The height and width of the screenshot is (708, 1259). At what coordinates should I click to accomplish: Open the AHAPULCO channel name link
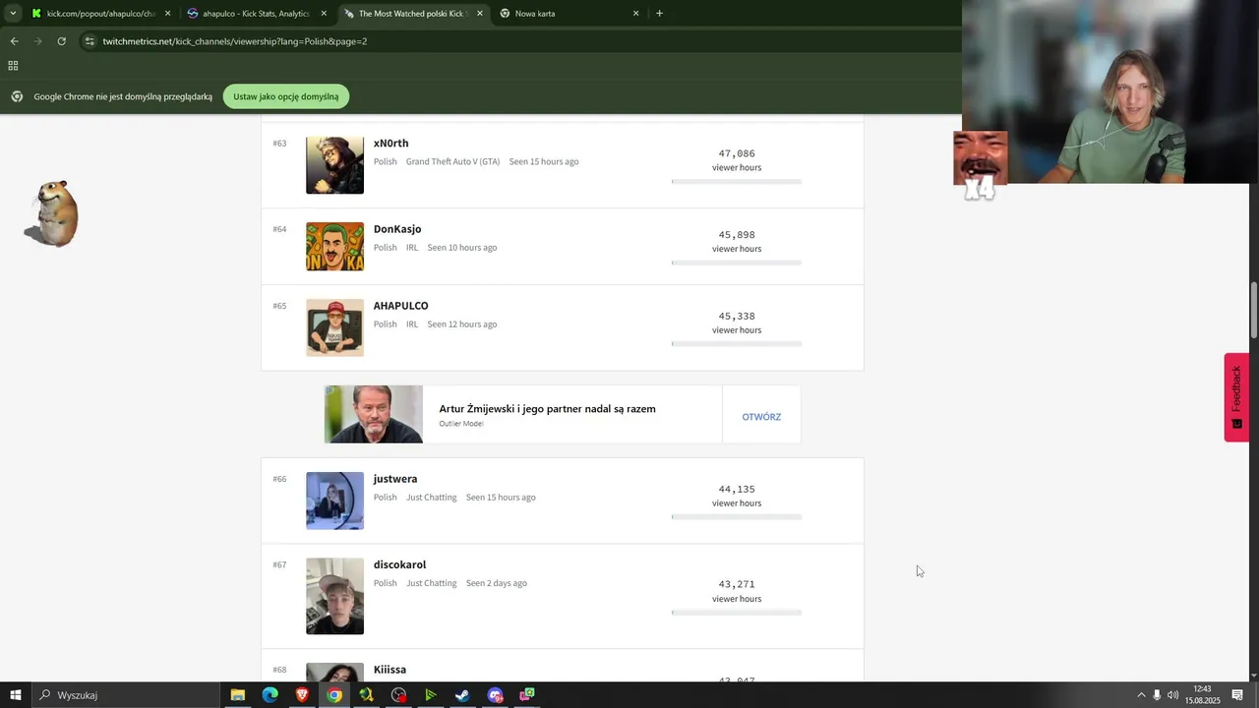[400, 306]
